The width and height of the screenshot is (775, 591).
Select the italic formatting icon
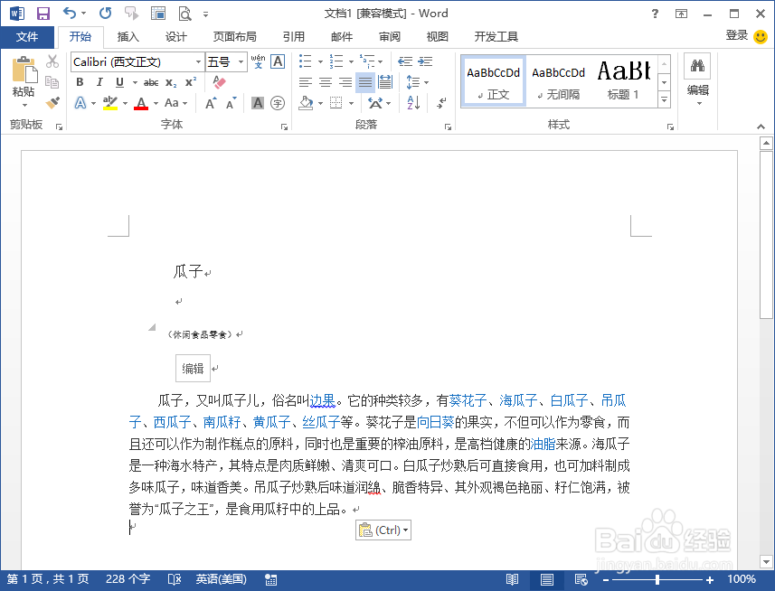(x=99, y=81)
